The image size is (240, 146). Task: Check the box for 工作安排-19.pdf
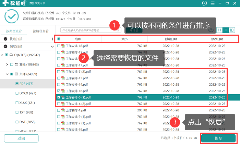pyautogui.click(x=59, y=130)
